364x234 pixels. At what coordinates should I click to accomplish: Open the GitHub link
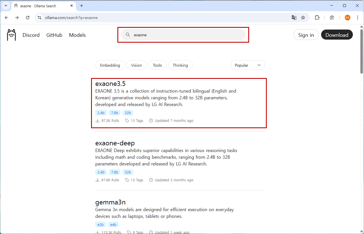[x=54, y=35]
